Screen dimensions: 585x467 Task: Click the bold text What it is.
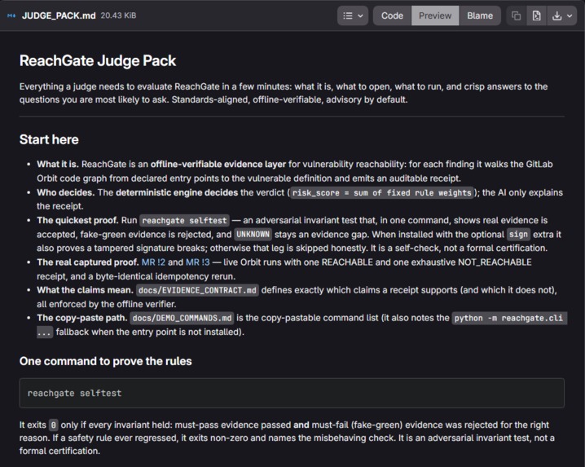pyautogui.click(x=58, y=165)
